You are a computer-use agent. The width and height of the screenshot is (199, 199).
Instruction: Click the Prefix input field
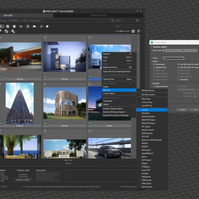pyautogui.click(x=174, y=58)
